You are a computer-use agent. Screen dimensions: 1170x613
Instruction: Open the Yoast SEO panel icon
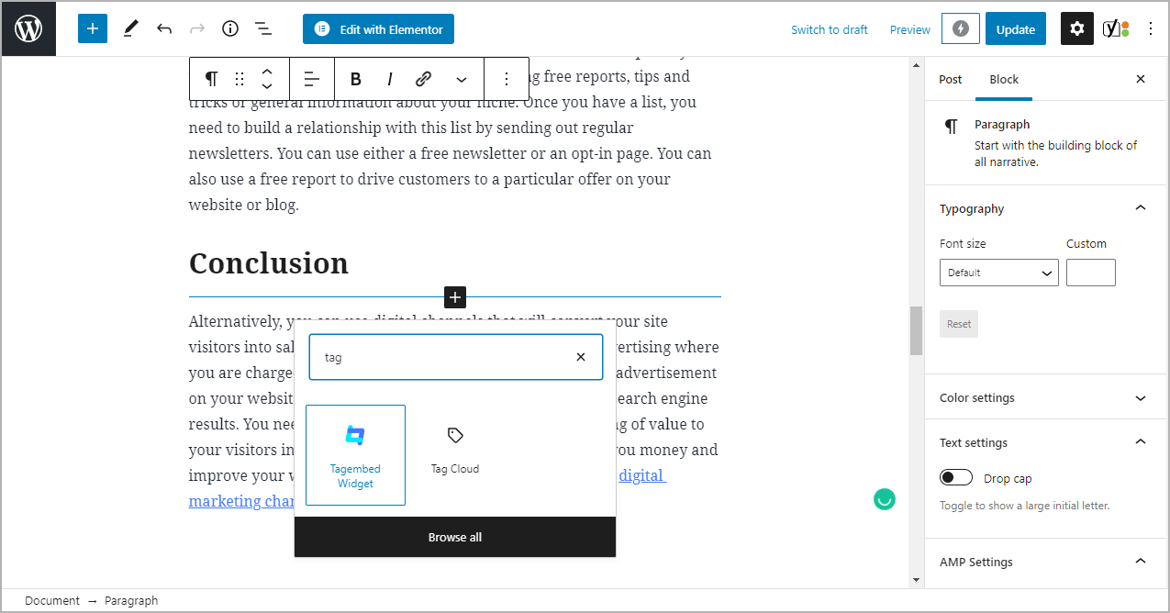1116,28
